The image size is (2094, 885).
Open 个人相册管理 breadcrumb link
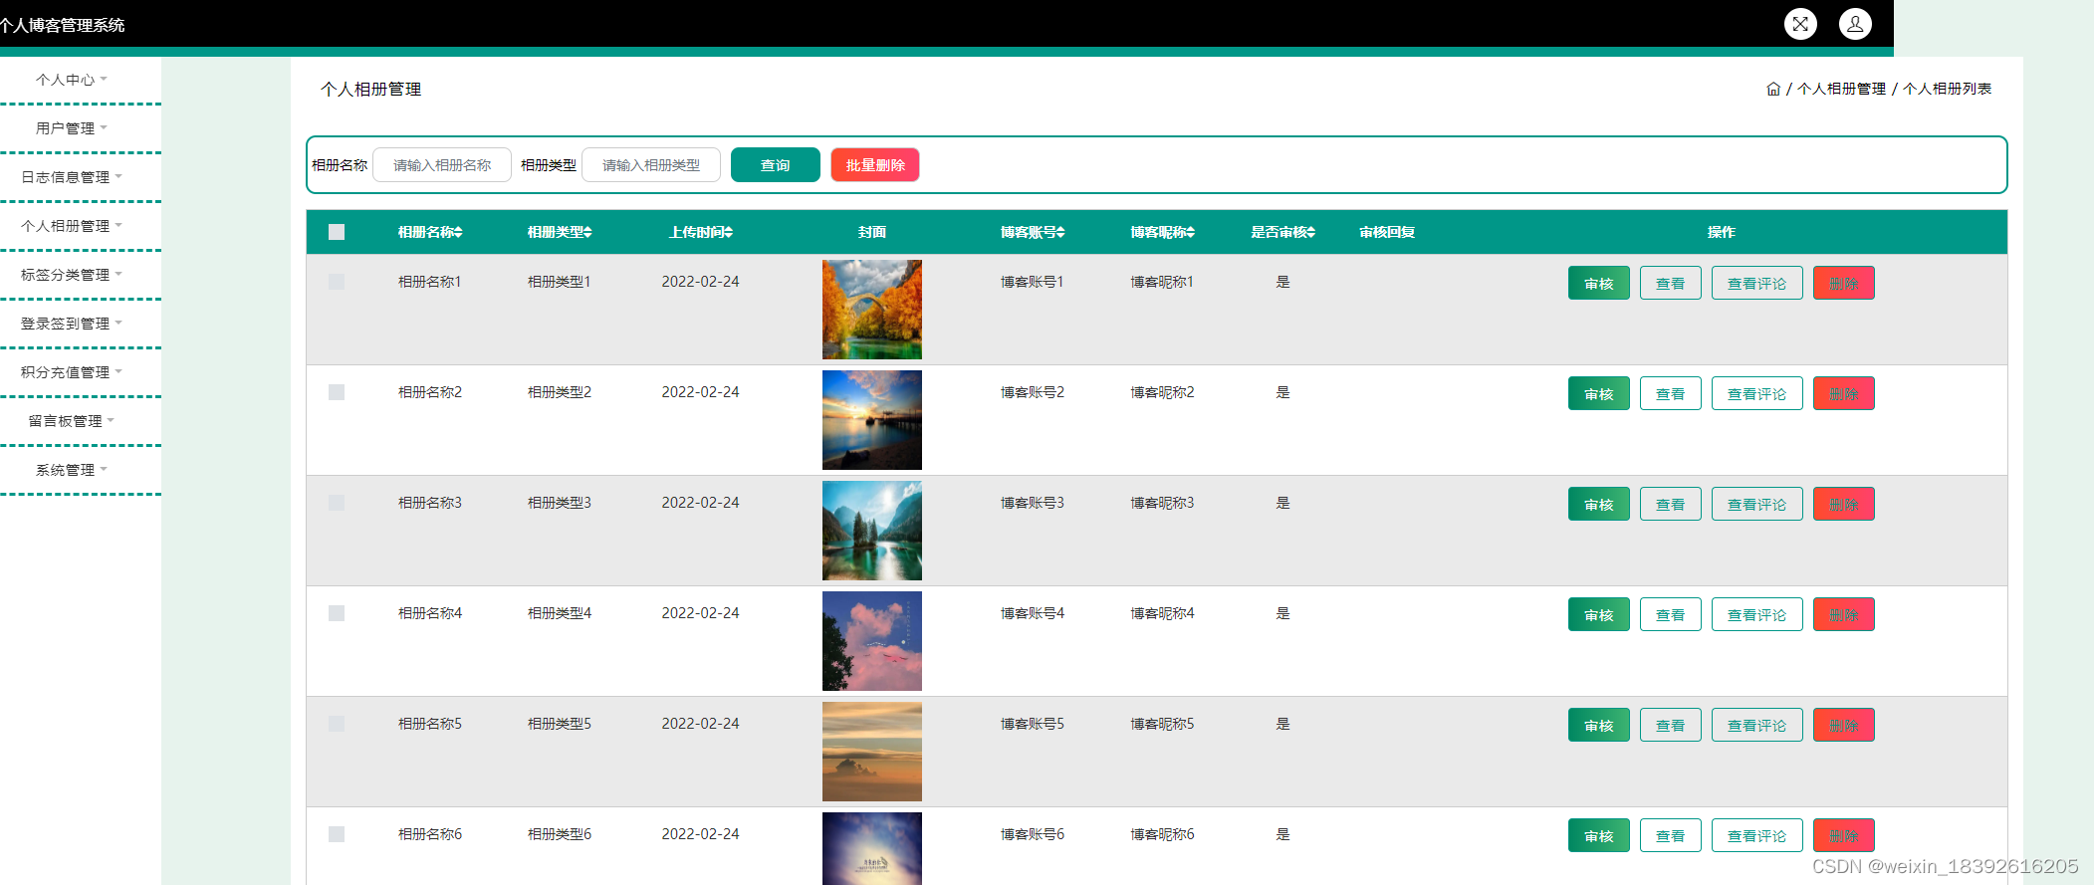click(x=1841, y=89)
